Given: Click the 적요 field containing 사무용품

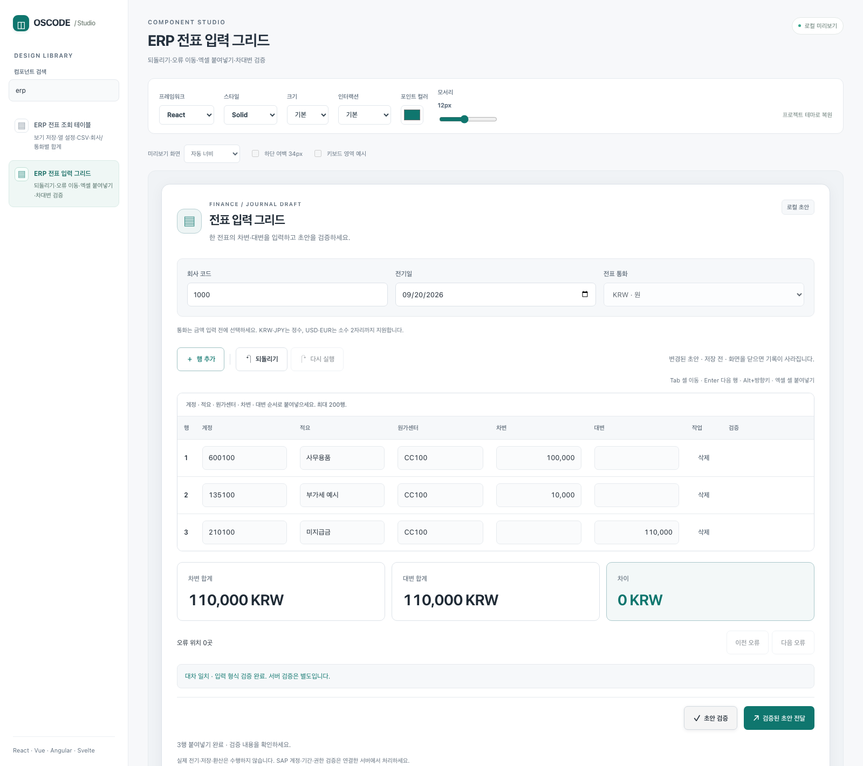Looking at the screenshot, I should click(x=342, y=458).
